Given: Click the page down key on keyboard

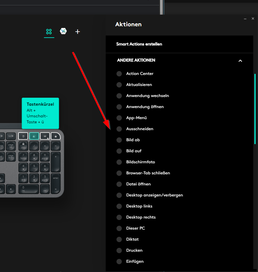Looking at the screenshot, I should click(11, 156).
